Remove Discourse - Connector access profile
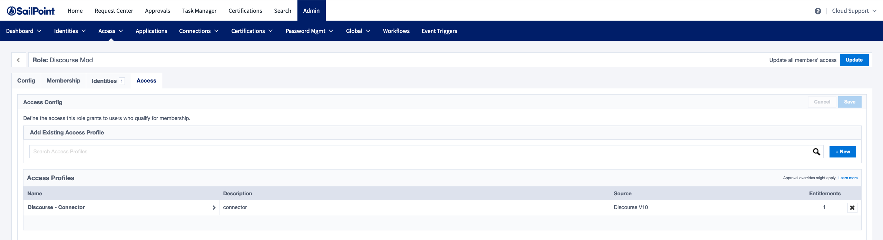This screenshot has height=240, width=883. tap(852, 208)
